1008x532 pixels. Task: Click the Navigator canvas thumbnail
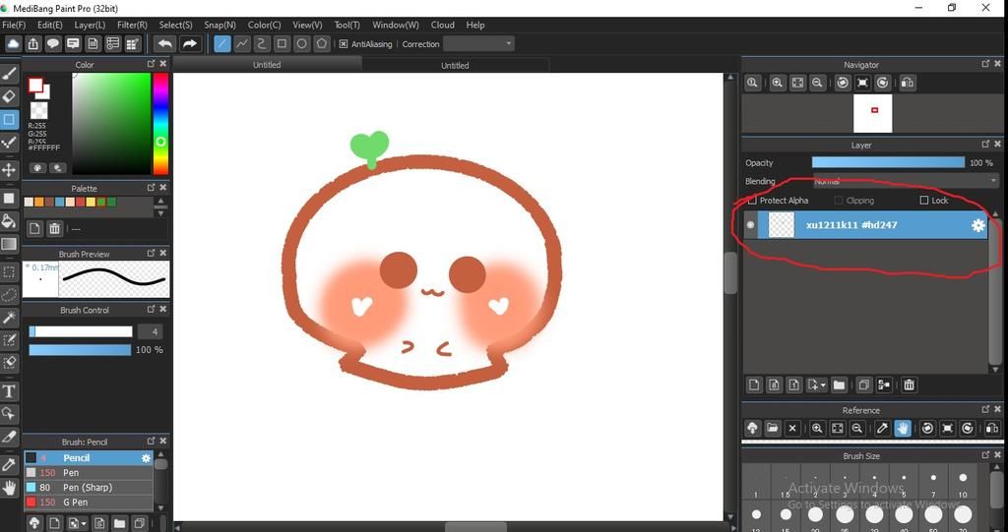[x=872, y=113]
